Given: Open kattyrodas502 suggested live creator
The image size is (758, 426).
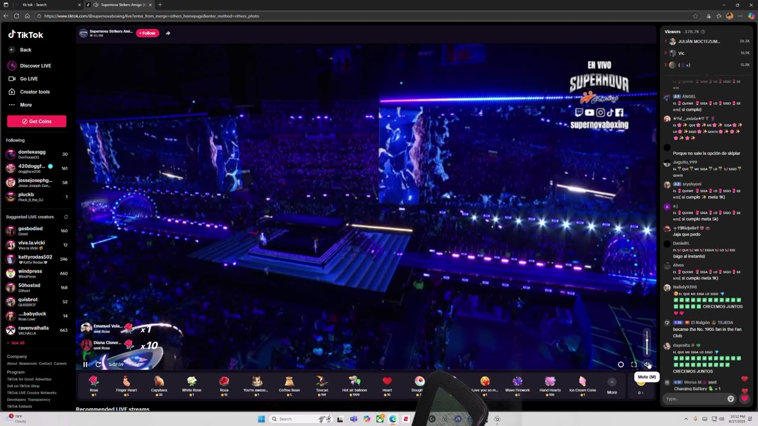Looking at the screenshot, I should (x=37, y=259).
